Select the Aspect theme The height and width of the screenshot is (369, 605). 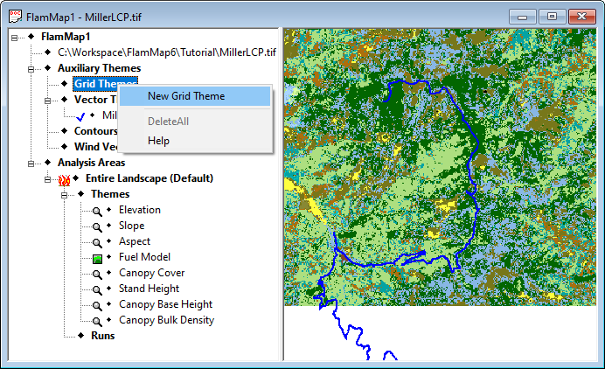135,241
